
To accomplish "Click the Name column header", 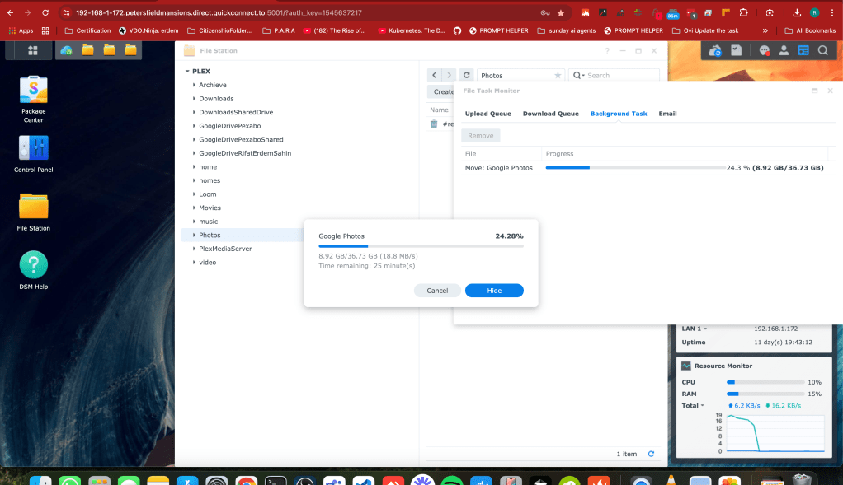I will (440, 110).
